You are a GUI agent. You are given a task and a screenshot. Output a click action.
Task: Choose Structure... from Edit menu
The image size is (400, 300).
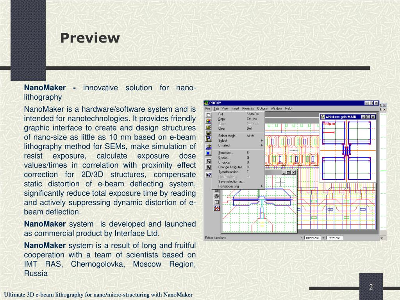[238, 153]
